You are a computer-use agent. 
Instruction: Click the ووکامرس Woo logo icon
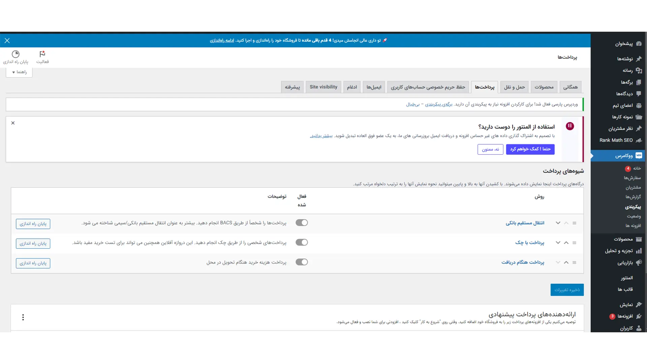[x=639, y=155]
